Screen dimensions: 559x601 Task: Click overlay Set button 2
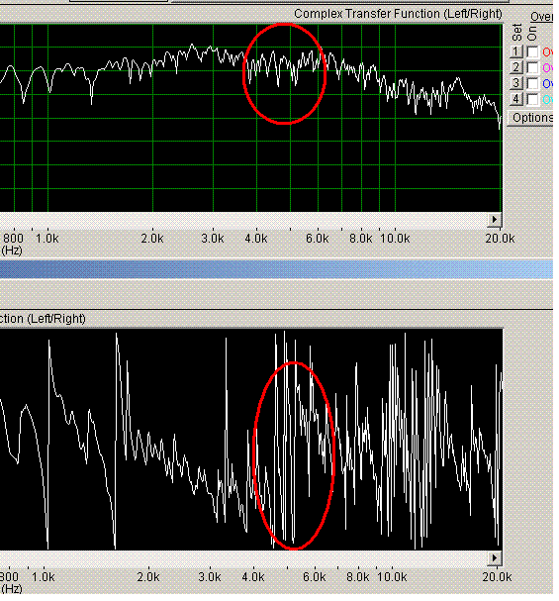click(x=516, y=67)
